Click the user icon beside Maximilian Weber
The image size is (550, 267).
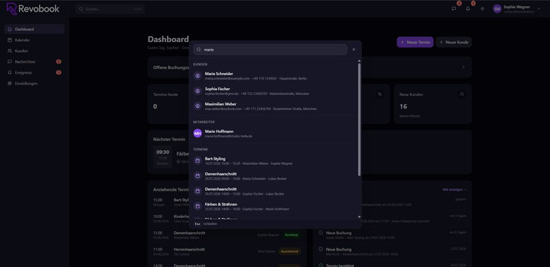click(197, 107)
